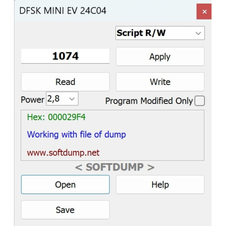This screenshot has width=226, height=226.
Task: Click the Read button
Action: click(65, 82)
